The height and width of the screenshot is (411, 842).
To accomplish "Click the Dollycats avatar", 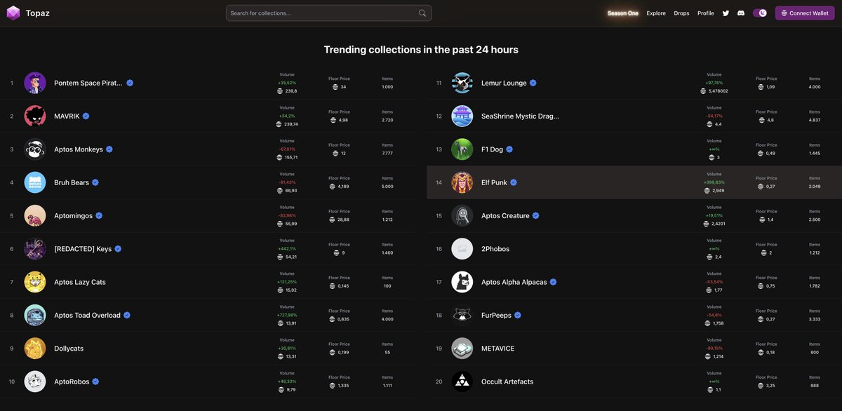I will 35,349.
